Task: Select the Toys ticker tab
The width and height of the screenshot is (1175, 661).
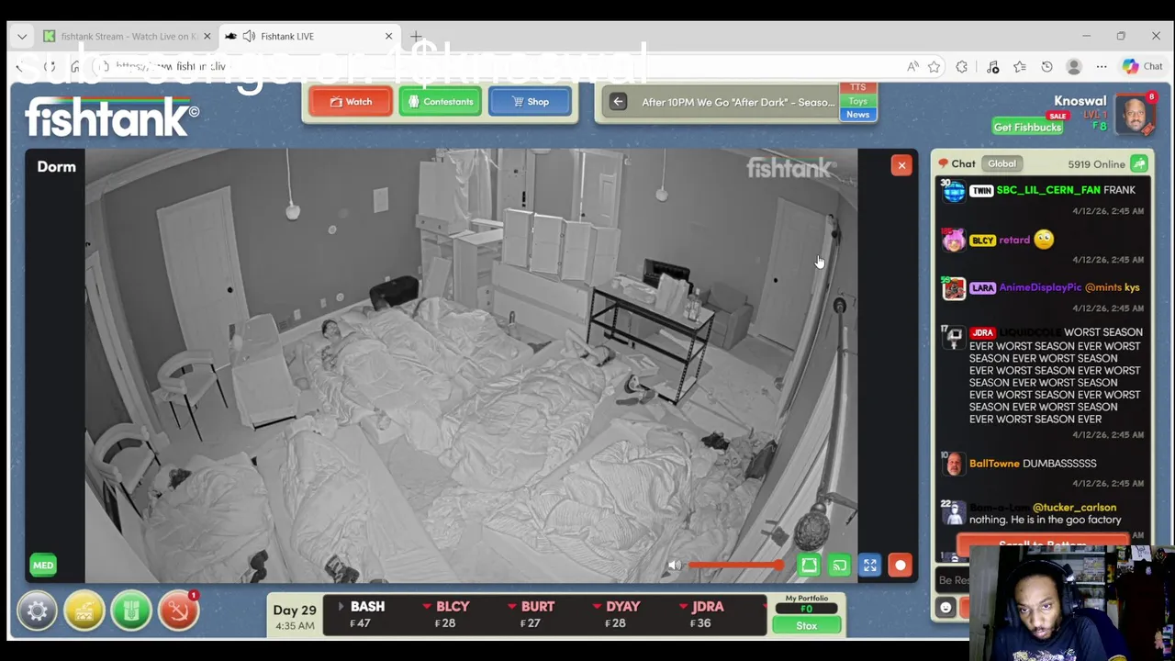Action: [x=857, y=101]
